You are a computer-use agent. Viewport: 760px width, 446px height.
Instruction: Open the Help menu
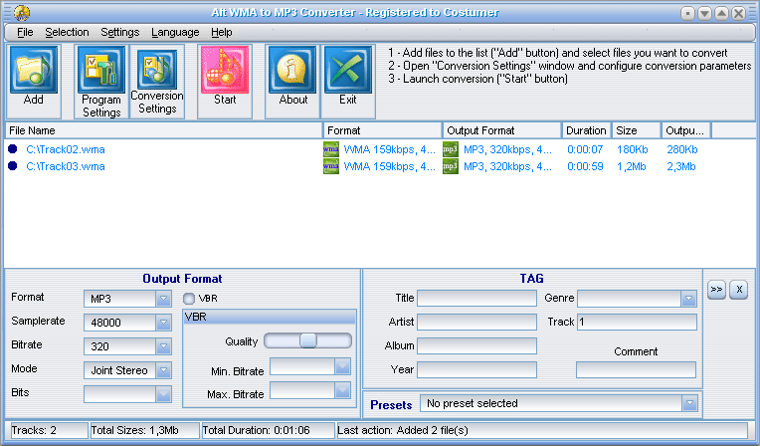click(x=222, y=32)
